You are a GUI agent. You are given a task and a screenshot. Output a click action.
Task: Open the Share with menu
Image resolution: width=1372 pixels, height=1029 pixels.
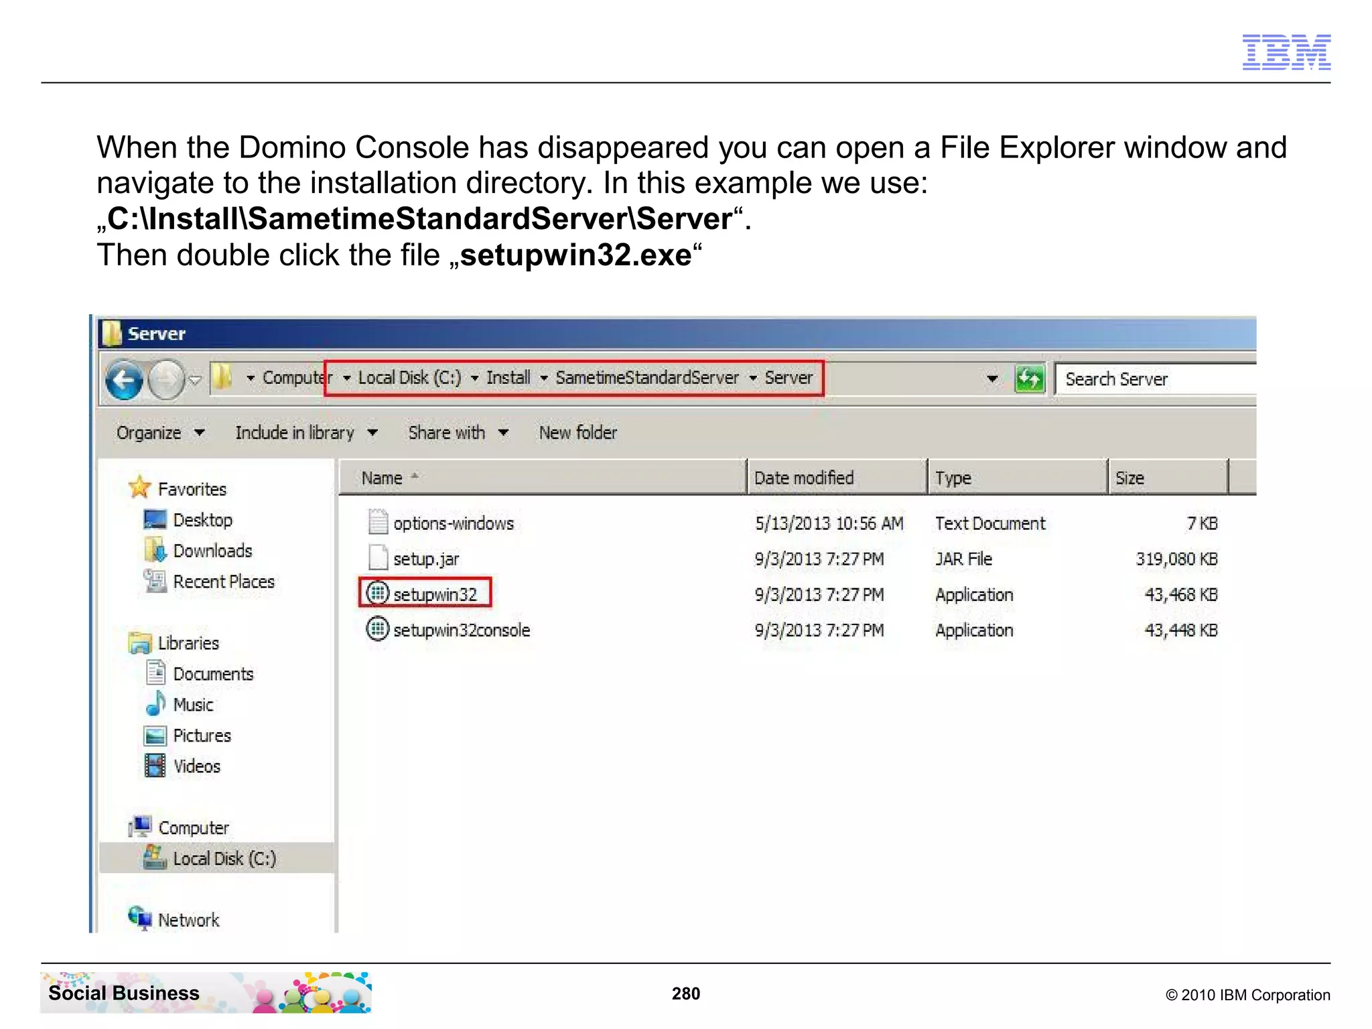click(x=458, y=433)
